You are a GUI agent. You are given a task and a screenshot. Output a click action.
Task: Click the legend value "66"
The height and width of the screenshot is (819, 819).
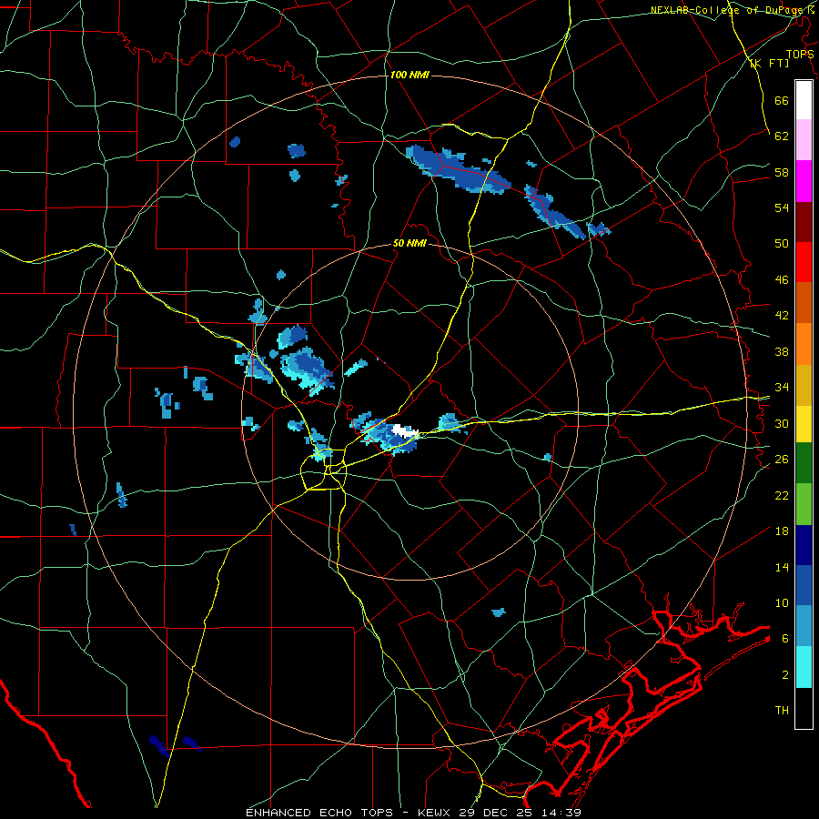click(x=782, y=100)
